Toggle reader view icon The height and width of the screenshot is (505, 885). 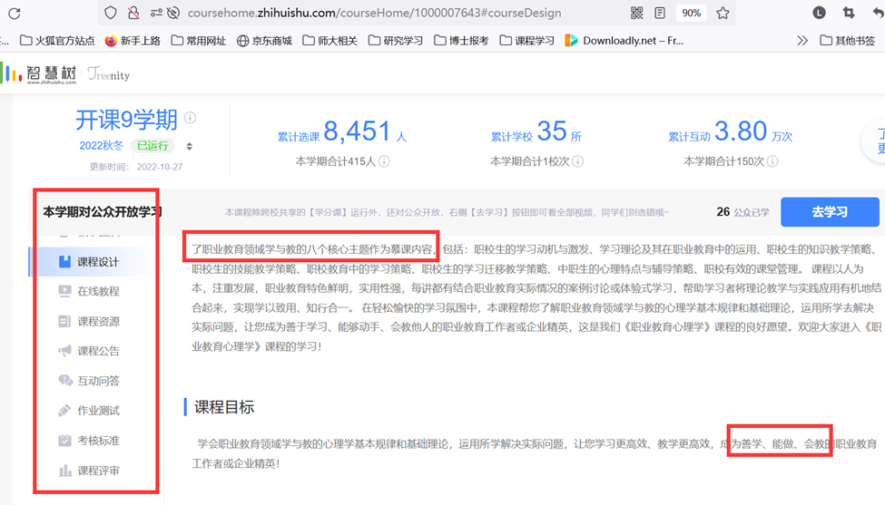[660, 13]
